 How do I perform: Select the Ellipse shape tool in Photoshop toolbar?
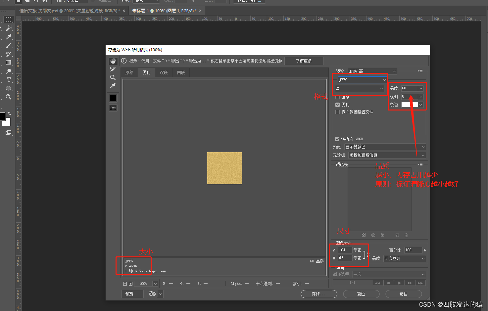click(9, 88)
